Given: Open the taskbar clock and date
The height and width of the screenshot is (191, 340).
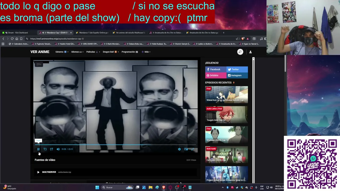Looking at the screenshot, I should tap(279, 187).
